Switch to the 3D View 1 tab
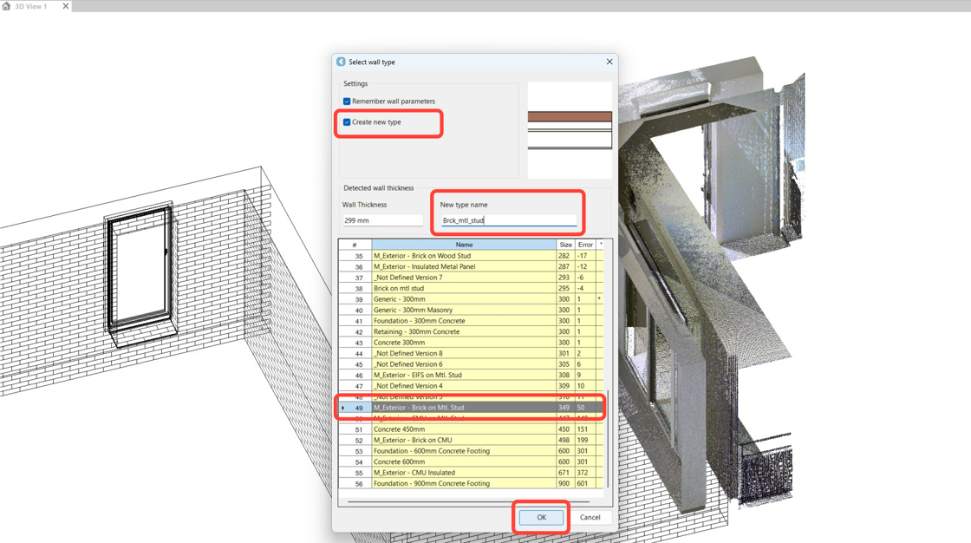The image size is (971, 543). [x=31, y=6]
